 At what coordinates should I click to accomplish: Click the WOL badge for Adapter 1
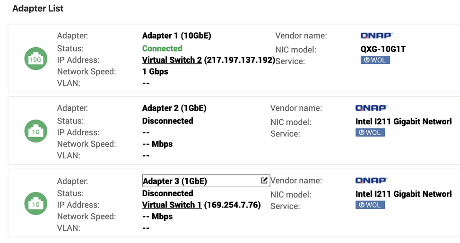coord(375,60)
